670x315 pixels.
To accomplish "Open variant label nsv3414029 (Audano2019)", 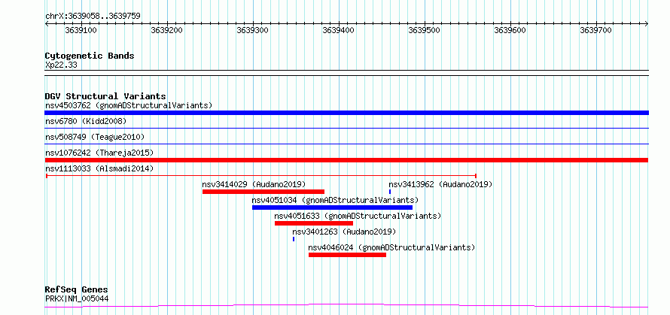I will click(254, 184).
